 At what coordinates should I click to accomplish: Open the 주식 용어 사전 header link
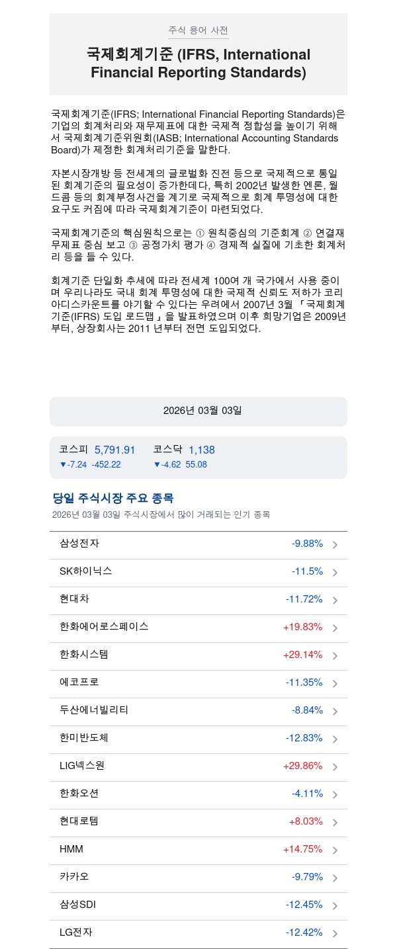coord(198,30)
